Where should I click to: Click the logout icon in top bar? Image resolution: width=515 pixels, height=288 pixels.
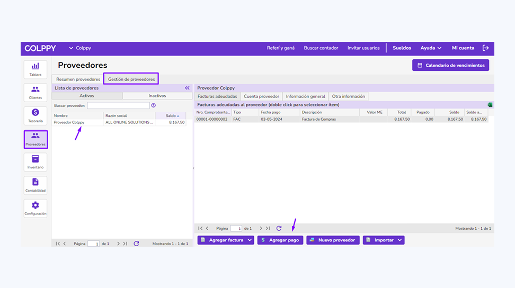point(486,48)
